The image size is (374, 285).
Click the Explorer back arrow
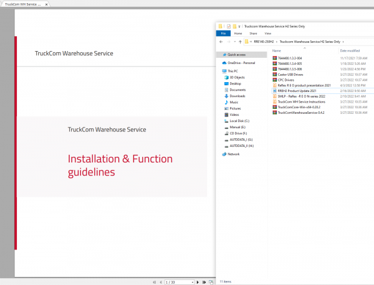pos(221,42)
